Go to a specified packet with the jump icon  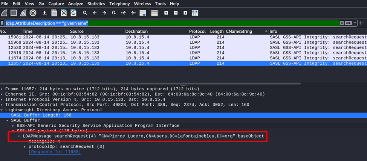pos(114,13)
